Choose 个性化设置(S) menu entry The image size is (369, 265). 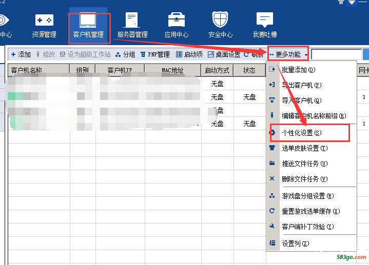point(312,133)
